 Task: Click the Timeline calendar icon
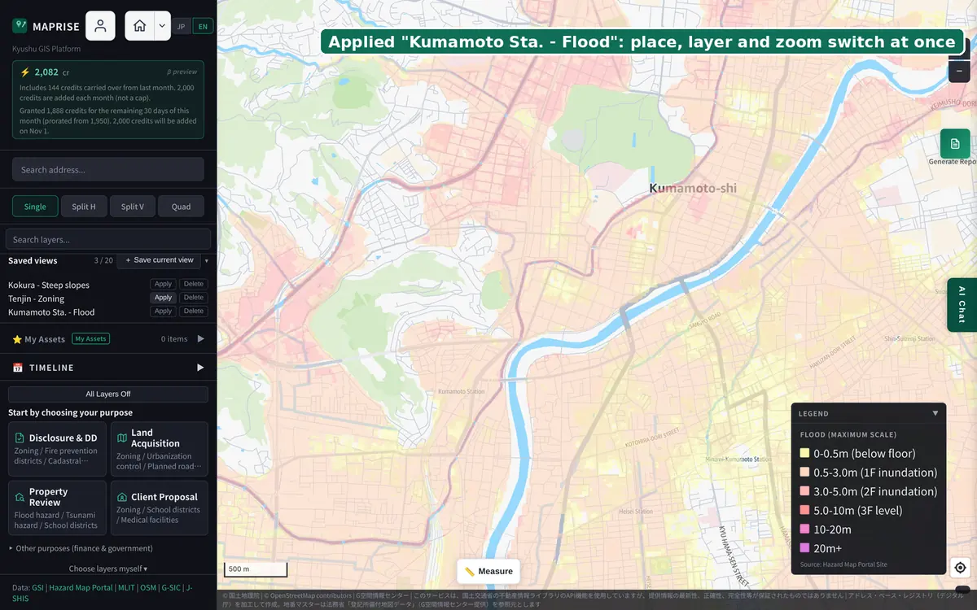[x=18, y=368]
